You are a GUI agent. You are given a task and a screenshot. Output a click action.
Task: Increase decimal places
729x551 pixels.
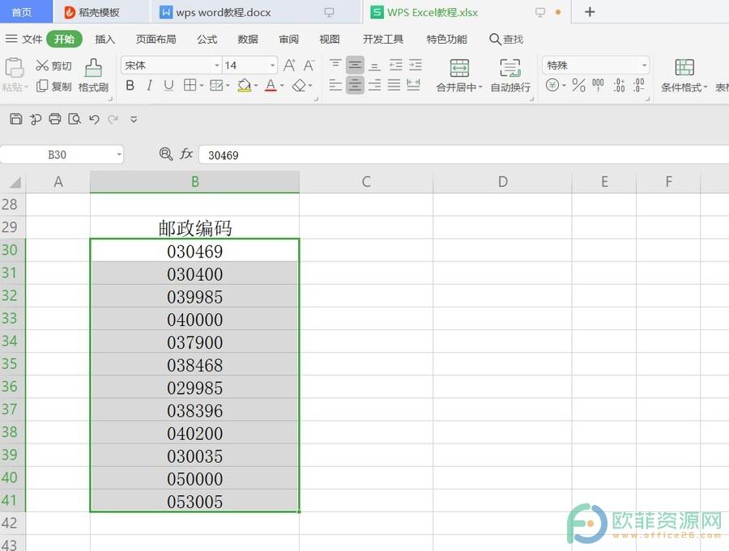pyautogui.click(x=620, y=85)
